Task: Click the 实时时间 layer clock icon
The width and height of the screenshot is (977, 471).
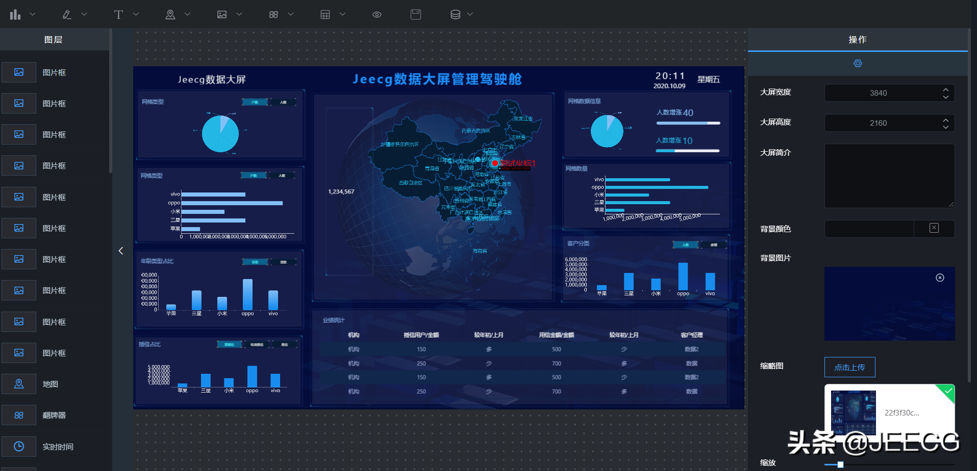Action: [x=19, y=447]
